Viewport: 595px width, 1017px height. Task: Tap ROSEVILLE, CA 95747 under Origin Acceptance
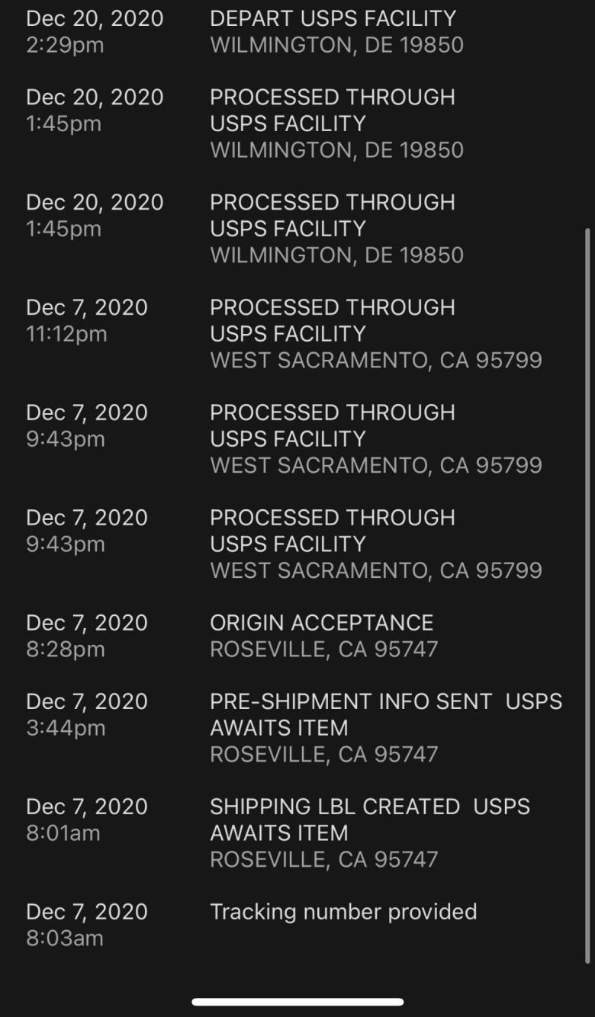tap(324, 649)
